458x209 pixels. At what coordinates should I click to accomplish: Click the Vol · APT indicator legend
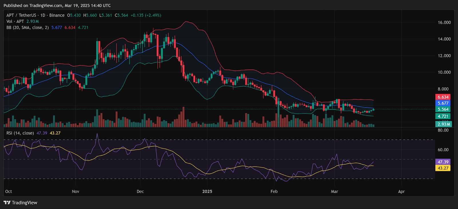pyautogui.click(x=15, y=21)
